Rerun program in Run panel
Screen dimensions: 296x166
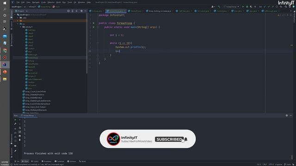click(15, 120)
